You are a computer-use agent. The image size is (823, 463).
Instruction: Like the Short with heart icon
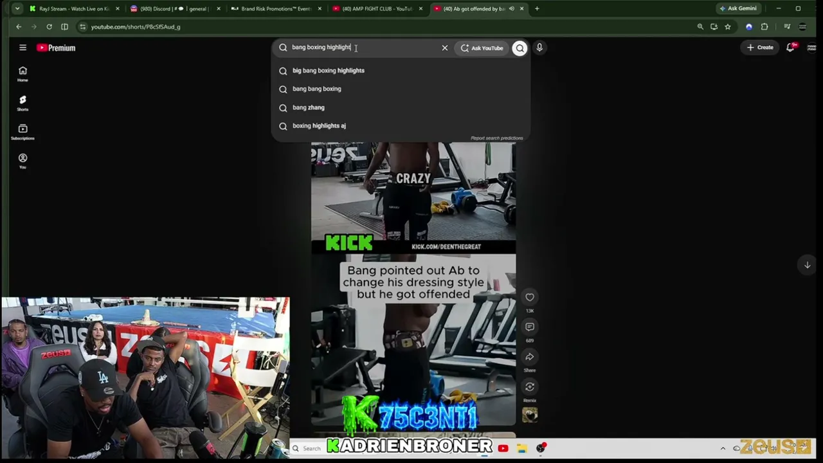[x=530, y=297]
